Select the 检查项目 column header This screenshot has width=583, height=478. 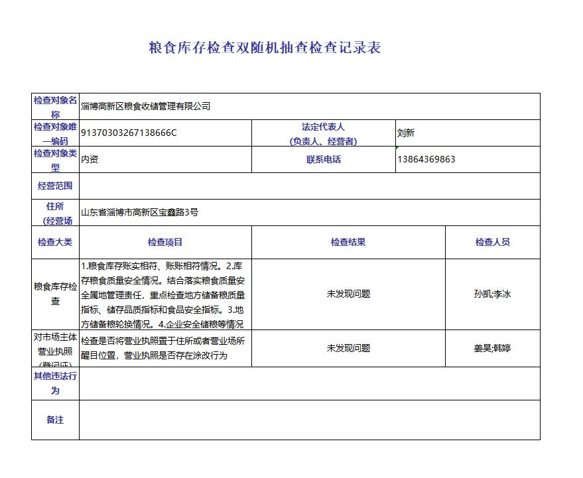165,242
